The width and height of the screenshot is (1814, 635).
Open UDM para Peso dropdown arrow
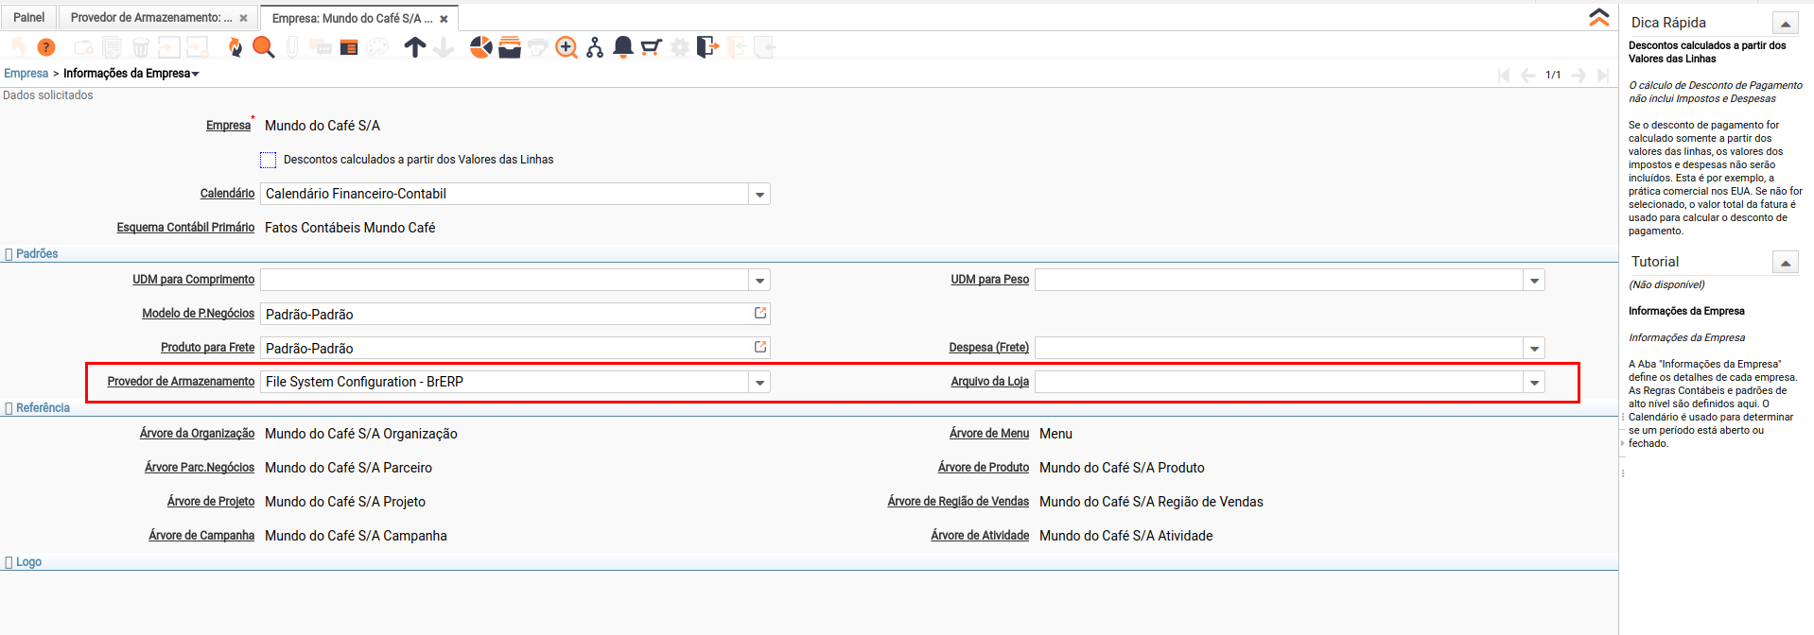tap(1534, 281)
